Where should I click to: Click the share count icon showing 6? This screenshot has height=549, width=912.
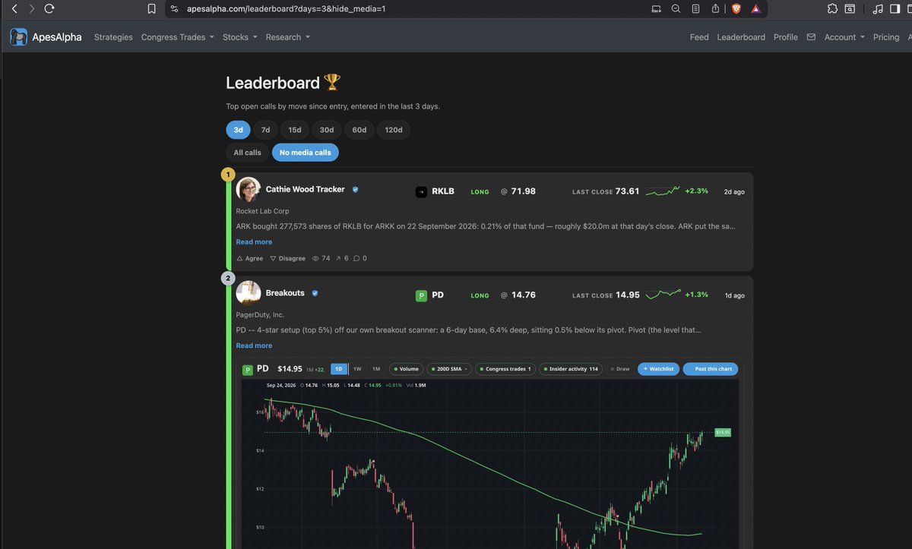(340, 258)
